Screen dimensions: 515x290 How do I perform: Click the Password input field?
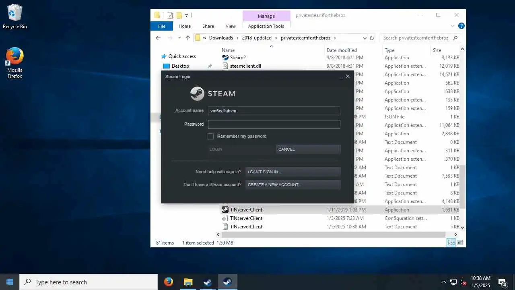pyautogui.click(x=274, y=124)
